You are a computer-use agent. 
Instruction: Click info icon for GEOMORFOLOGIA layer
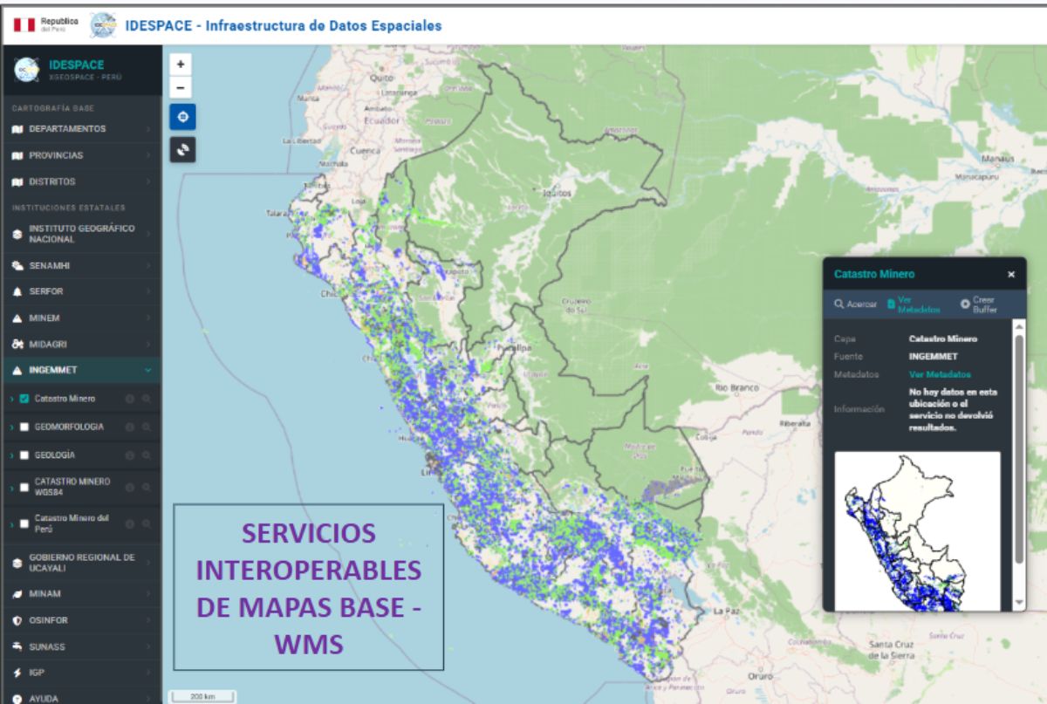(x=130, y=427)
